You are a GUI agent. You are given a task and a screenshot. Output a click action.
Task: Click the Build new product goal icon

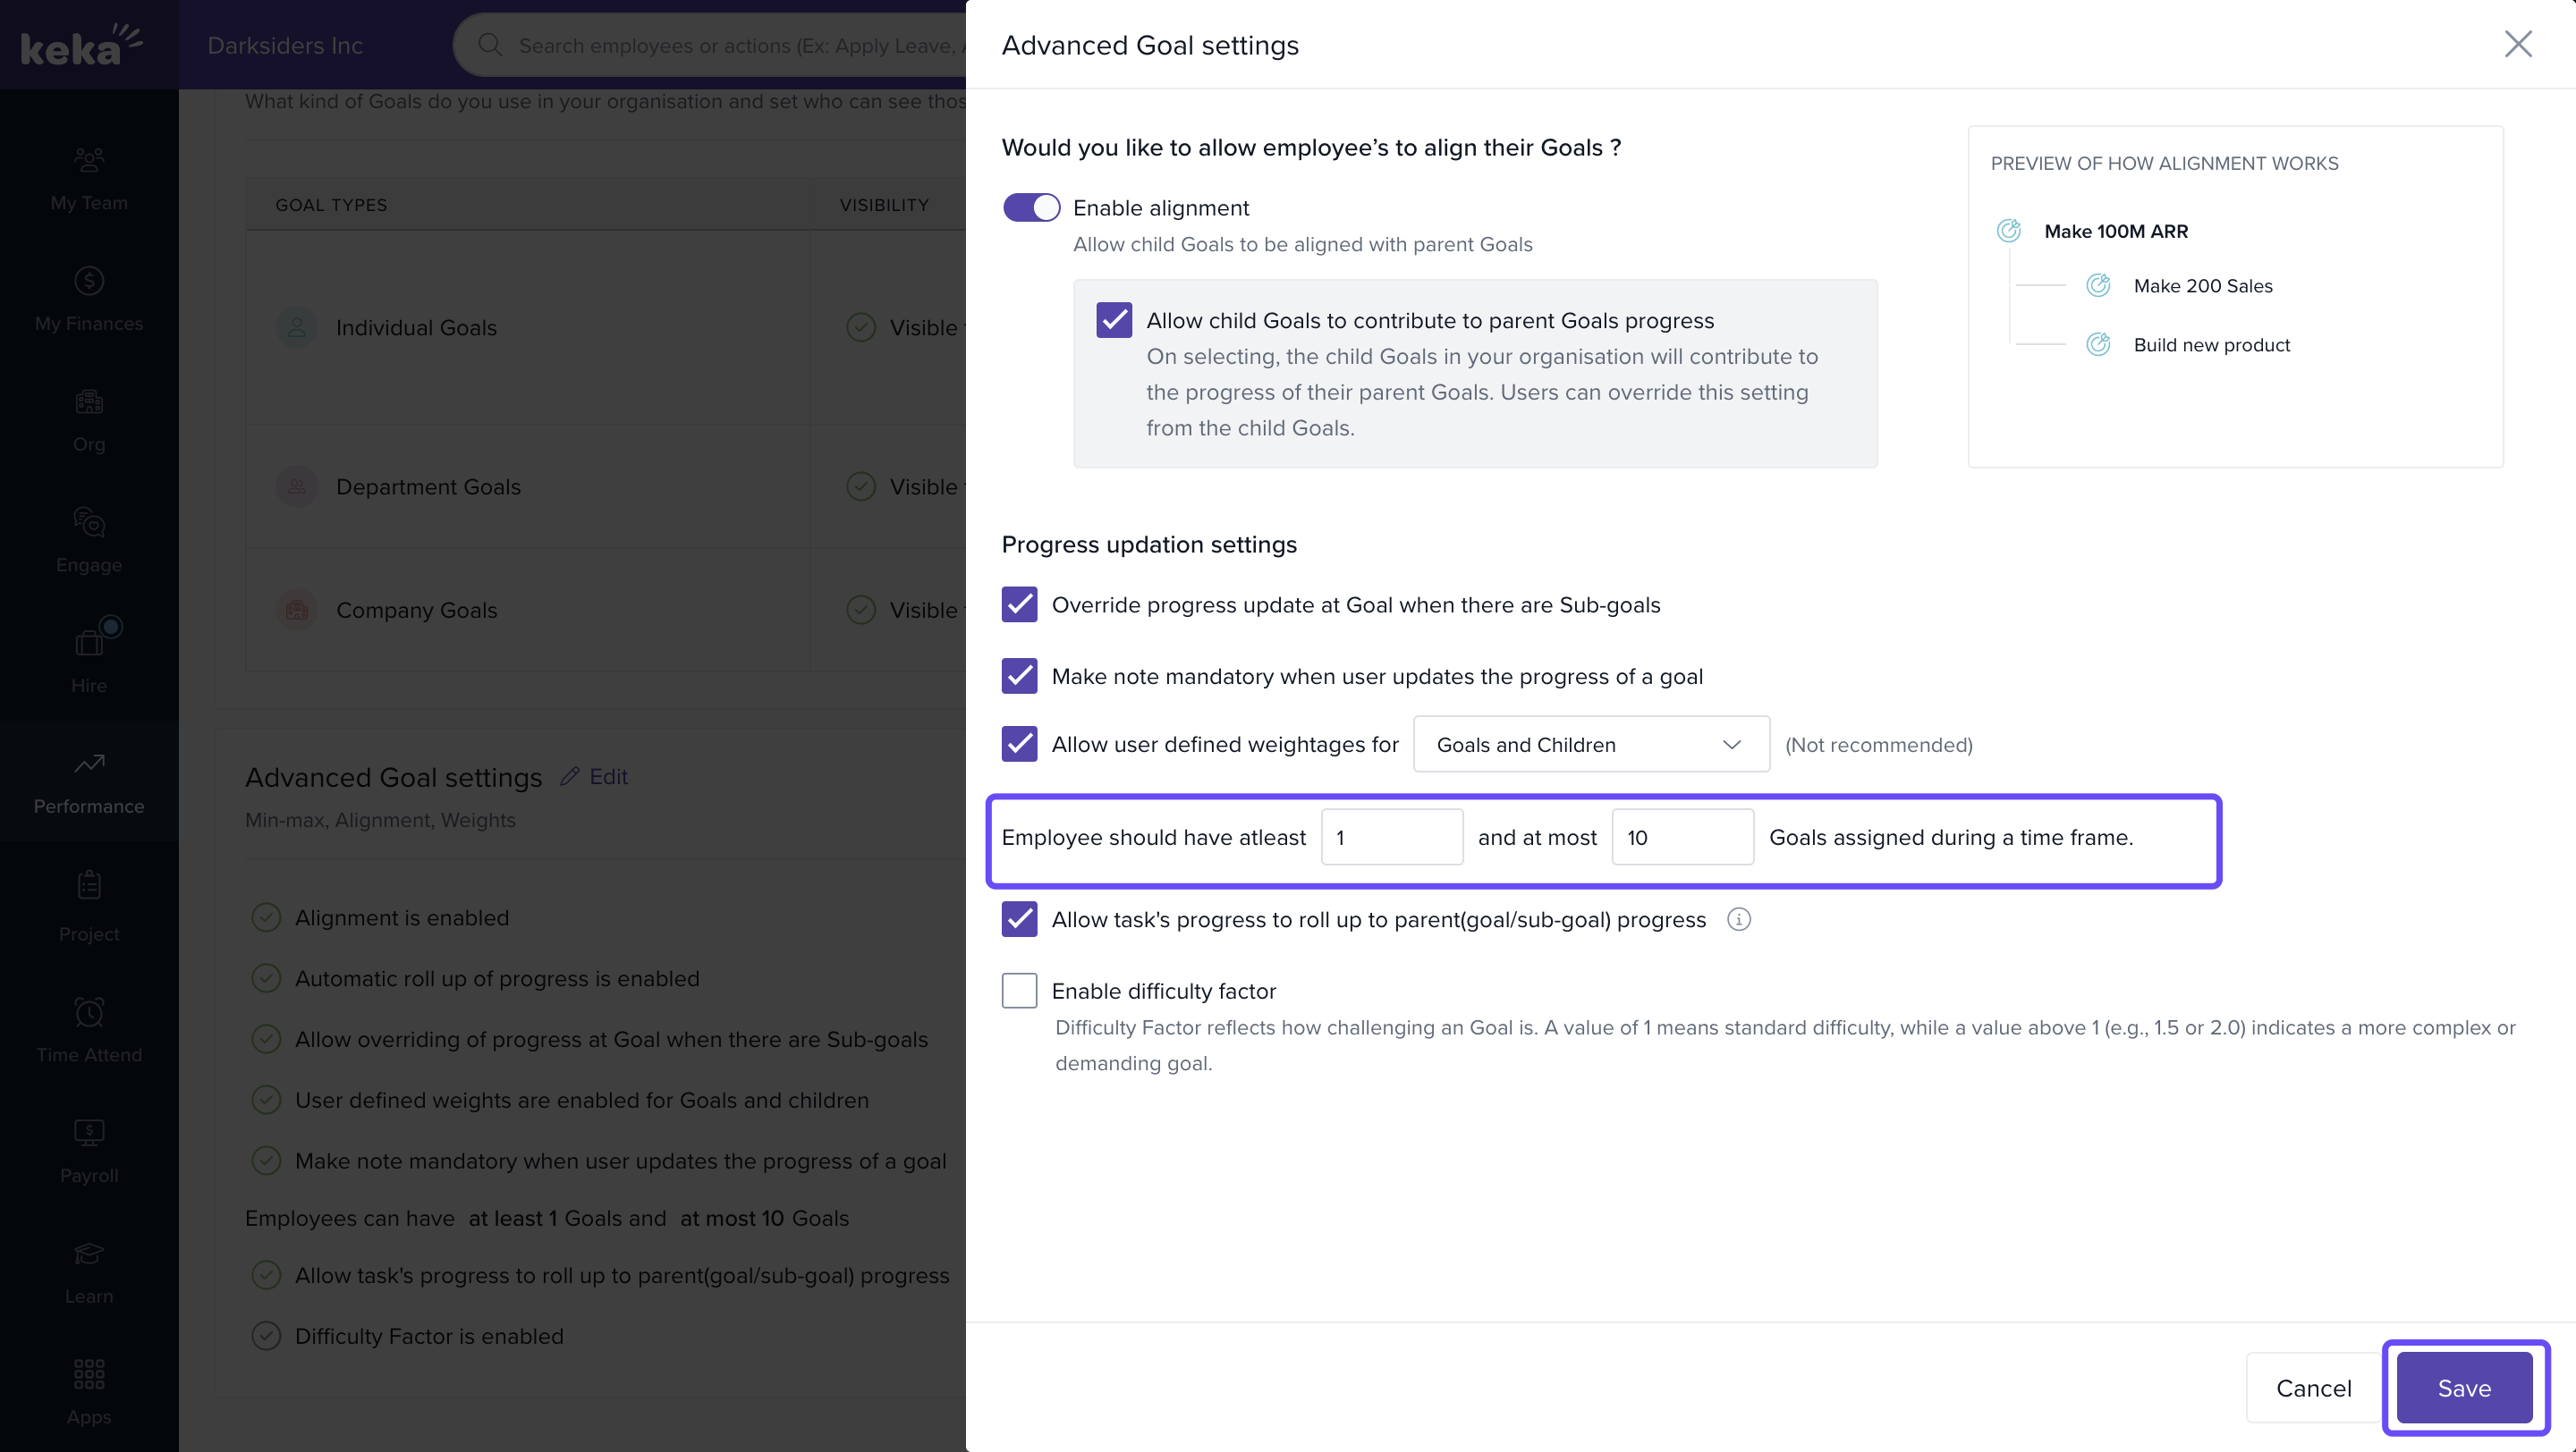click(x=2098, y=345)
